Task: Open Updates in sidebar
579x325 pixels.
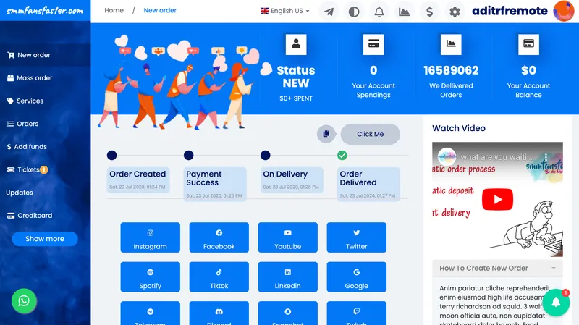Action: pos(45,193)
